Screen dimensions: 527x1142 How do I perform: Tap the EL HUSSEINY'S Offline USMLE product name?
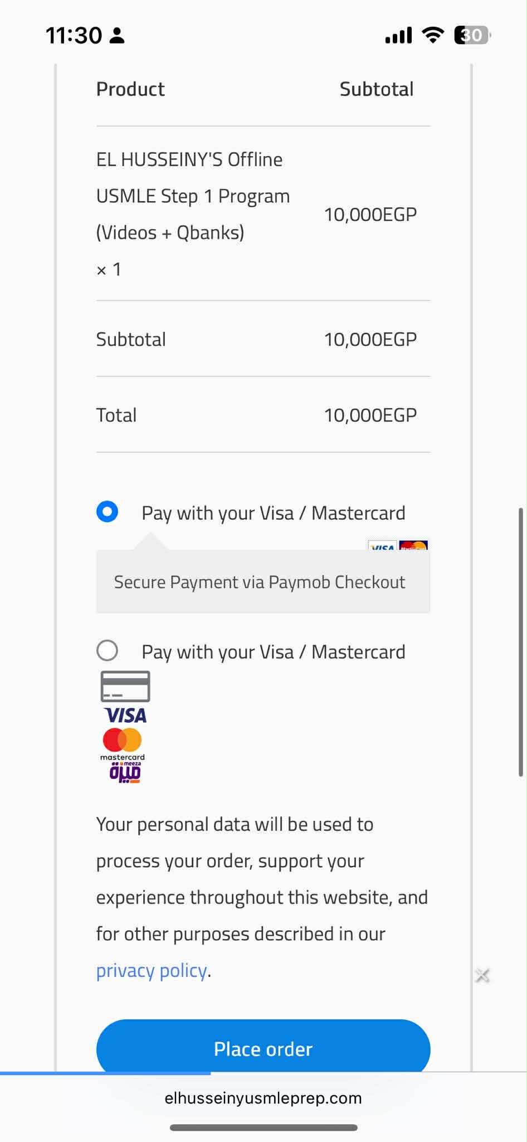[193, 196]
